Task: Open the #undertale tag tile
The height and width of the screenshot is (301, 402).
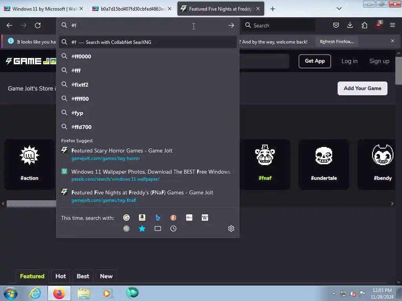Action: pos(324,165)
